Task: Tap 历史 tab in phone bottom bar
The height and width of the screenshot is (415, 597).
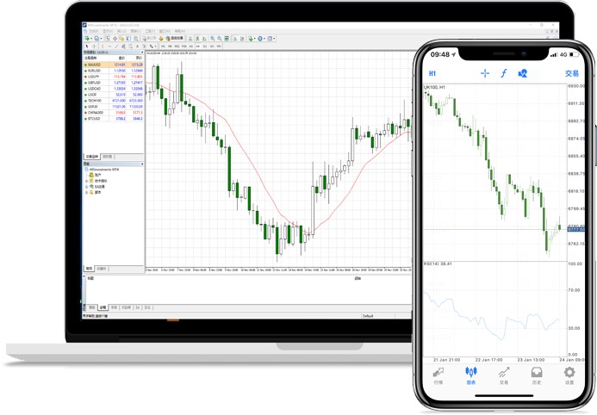Action: click(537, 375)
